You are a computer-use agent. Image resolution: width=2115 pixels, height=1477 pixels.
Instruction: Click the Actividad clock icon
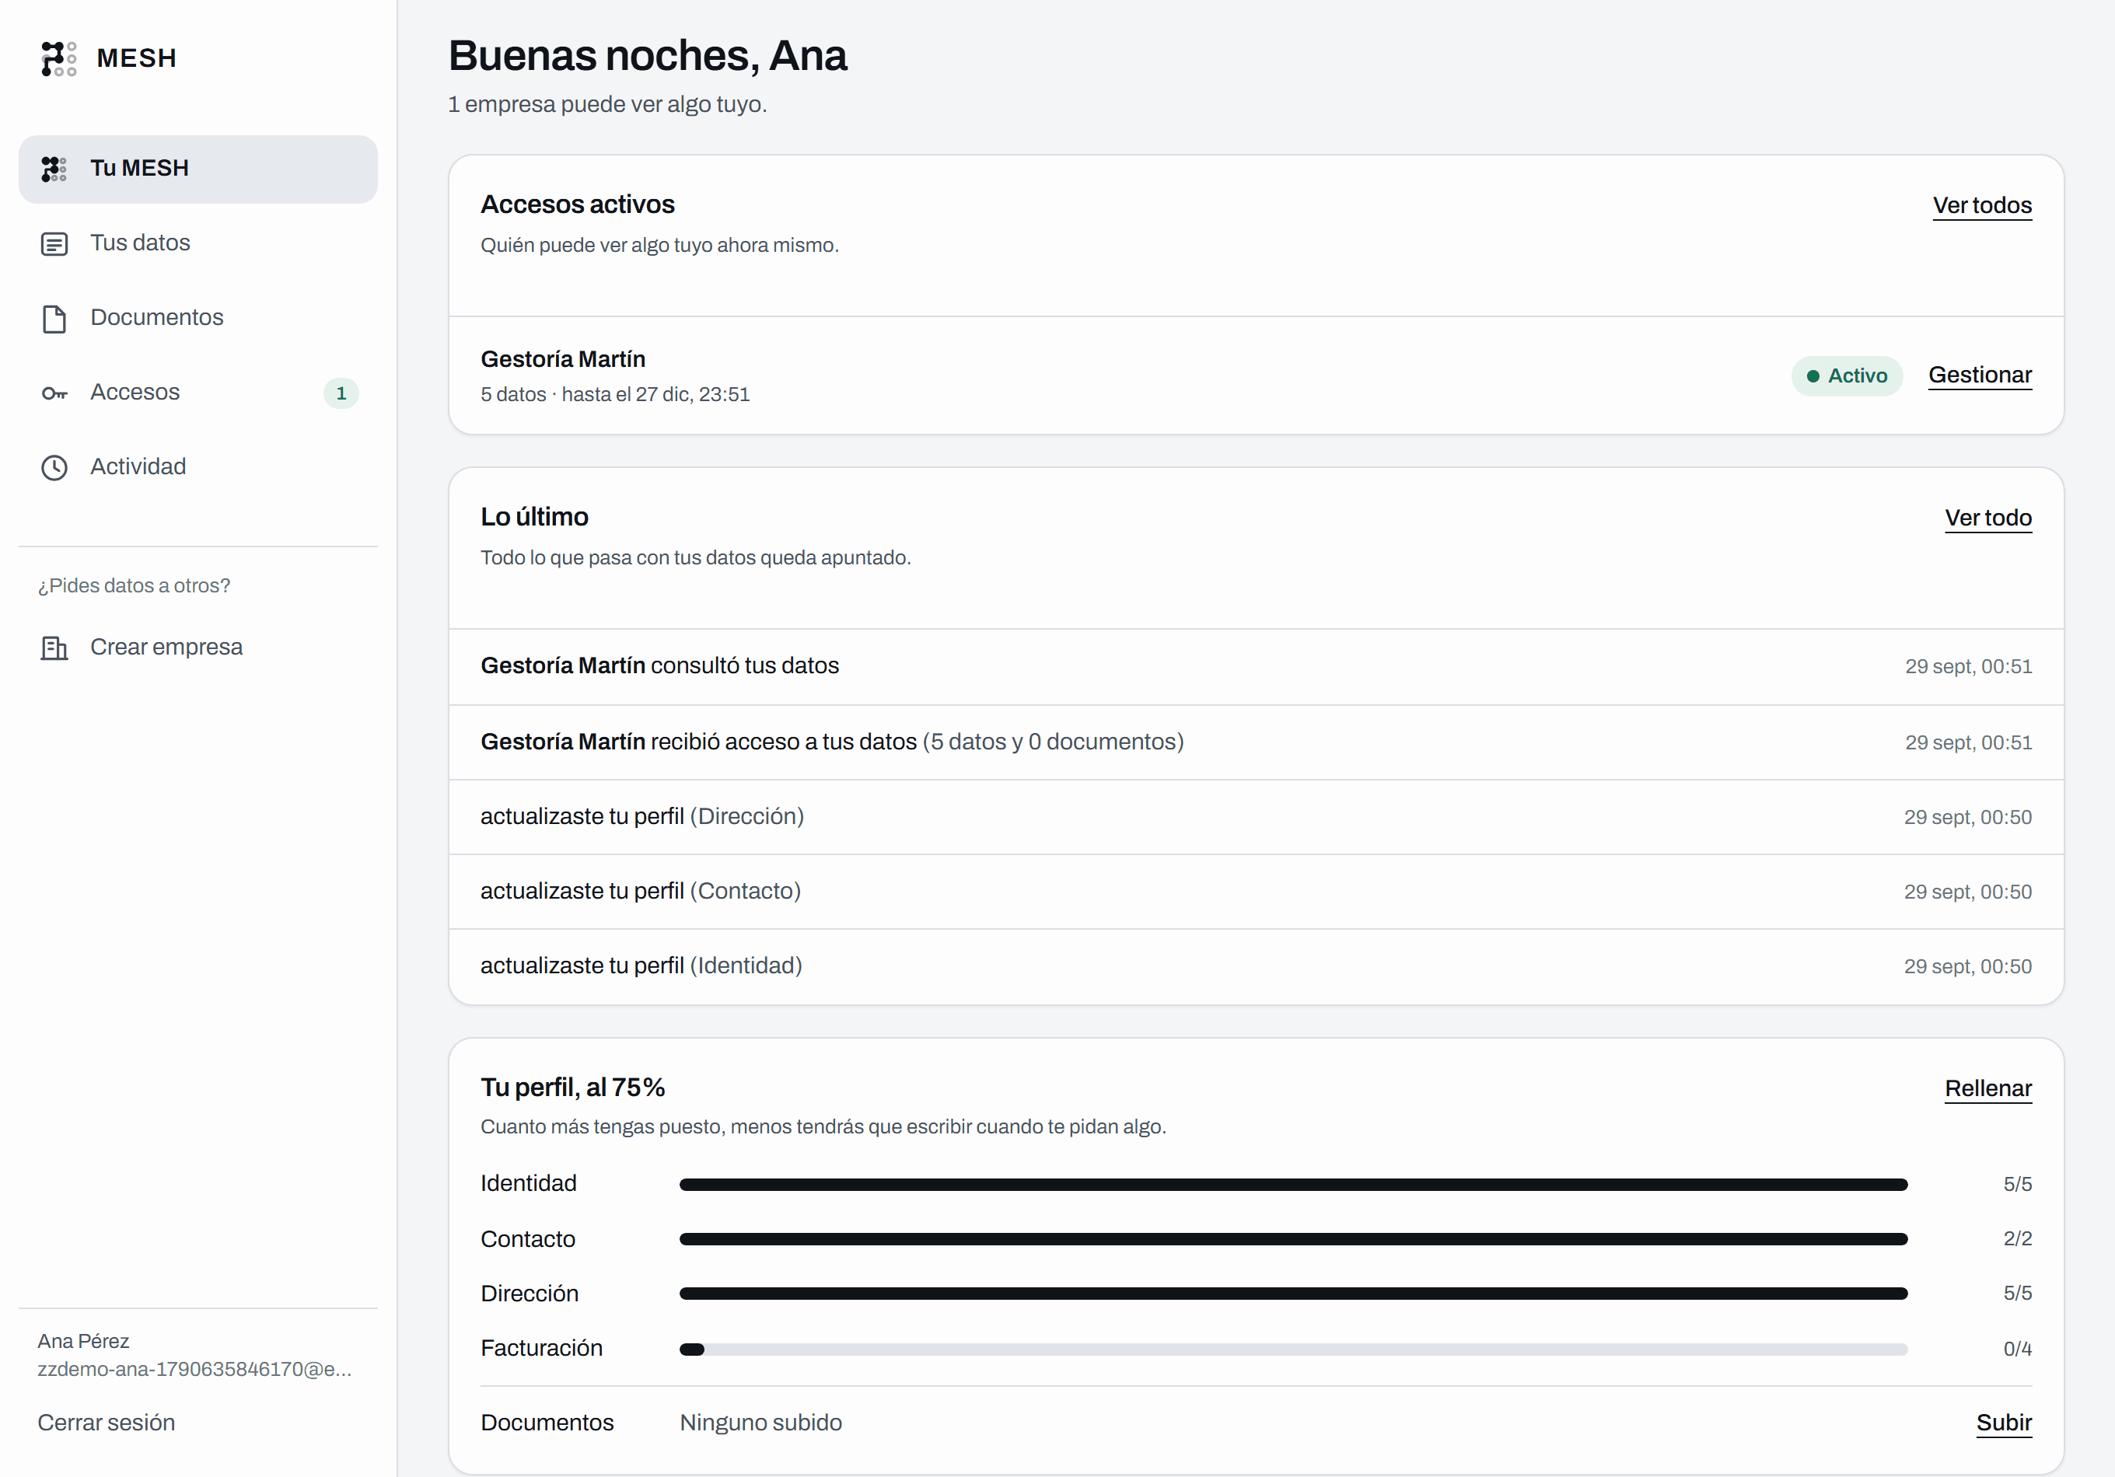(54, 468)
